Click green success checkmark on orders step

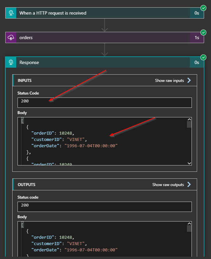click(203, 32)
